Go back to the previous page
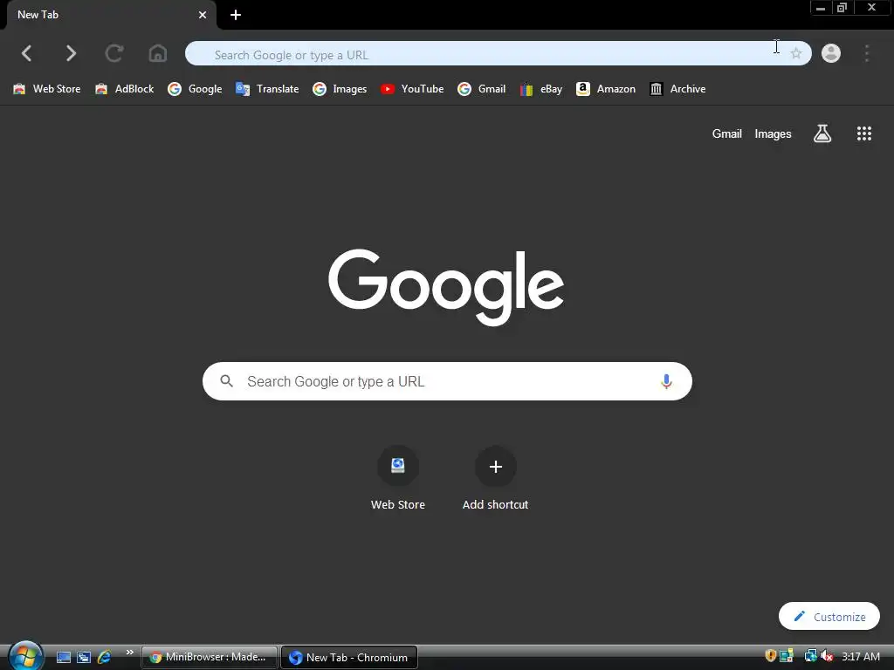Image resolution: width=894 pixels, height=670 pixels. 26,53
